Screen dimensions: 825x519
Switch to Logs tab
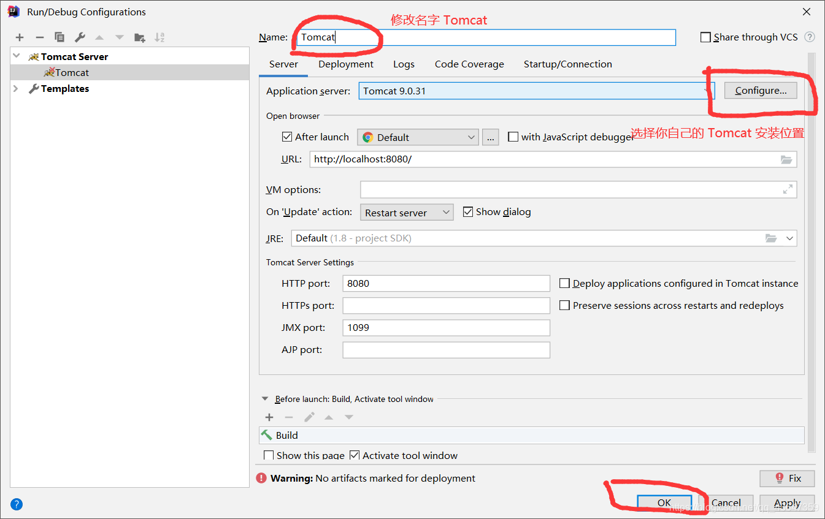click(x=404, y=64)
